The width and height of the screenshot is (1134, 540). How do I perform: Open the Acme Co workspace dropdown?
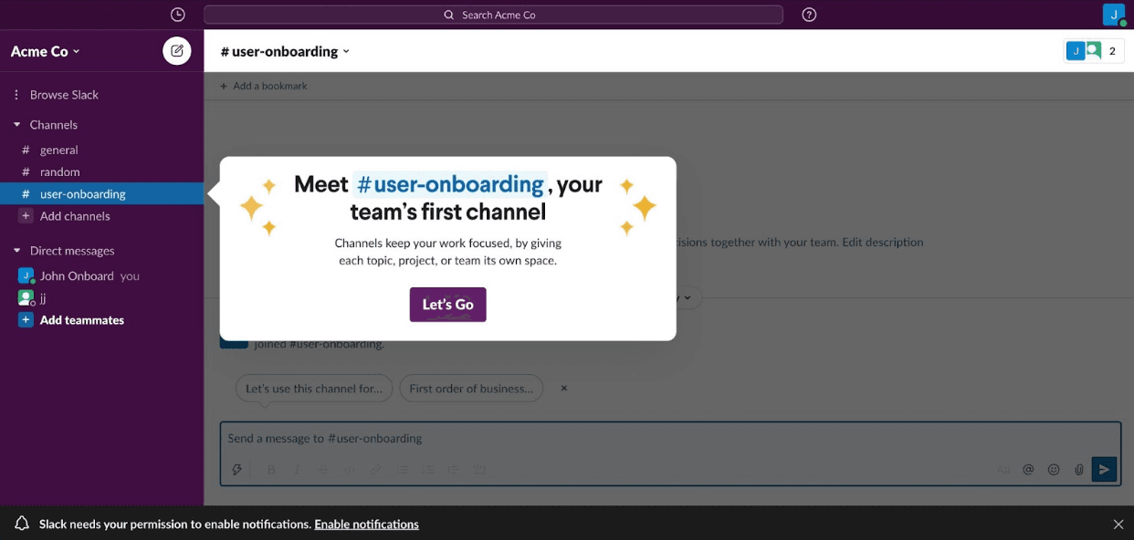click(x=45, y=52)
